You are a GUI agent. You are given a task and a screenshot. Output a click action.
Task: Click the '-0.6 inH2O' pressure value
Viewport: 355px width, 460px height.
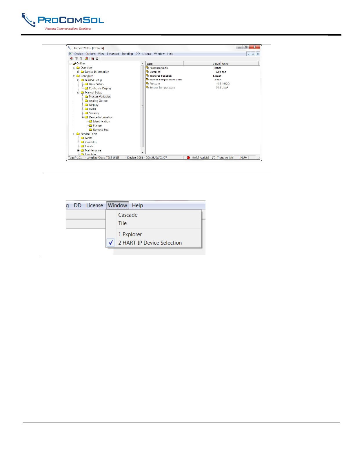click(x=223, y=84)
